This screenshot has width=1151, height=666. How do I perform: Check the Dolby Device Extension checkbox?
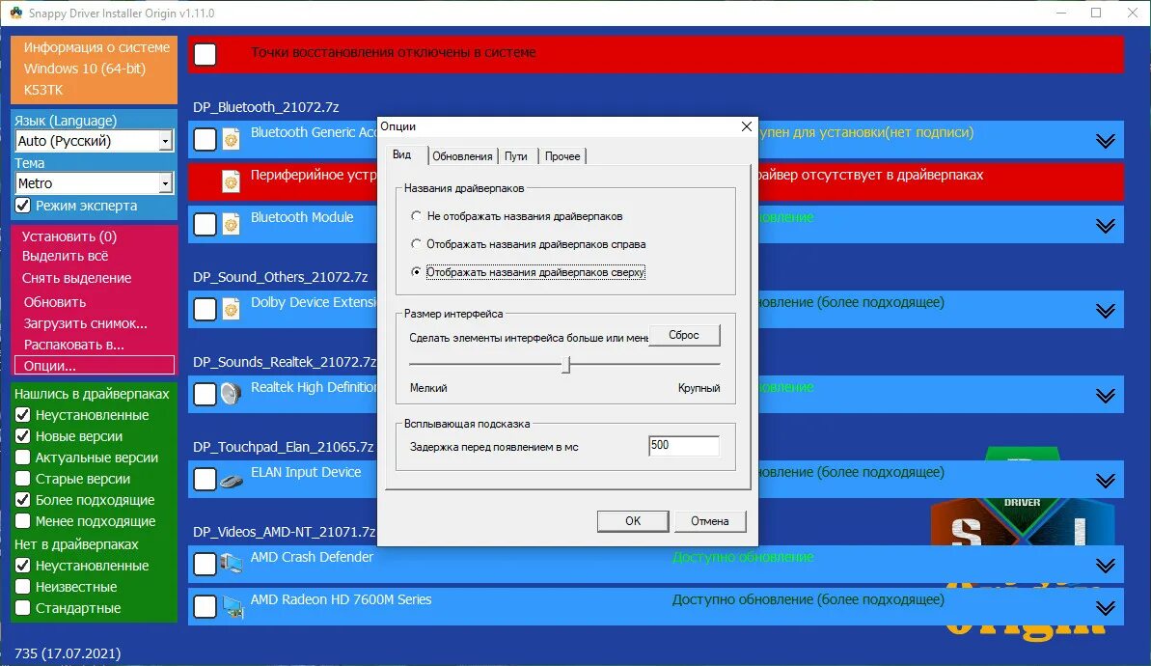coord(205,309)
